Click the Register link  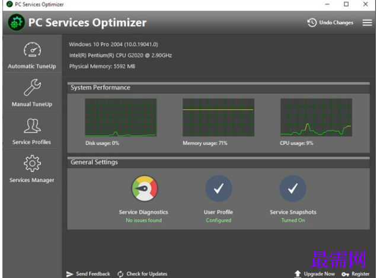tap(360, 274)
